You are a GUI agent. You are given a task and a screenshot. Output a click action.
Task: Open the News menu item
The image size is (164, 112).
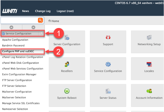coord(25,11)
